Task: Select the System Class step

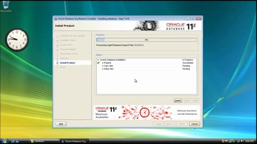Action: pyautogui.click(x=66, y=45)
